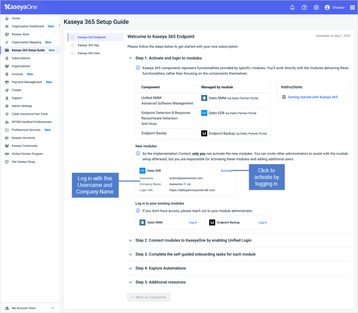
Task: Click Log in for Datto RMM
Action: click(193, 222)
